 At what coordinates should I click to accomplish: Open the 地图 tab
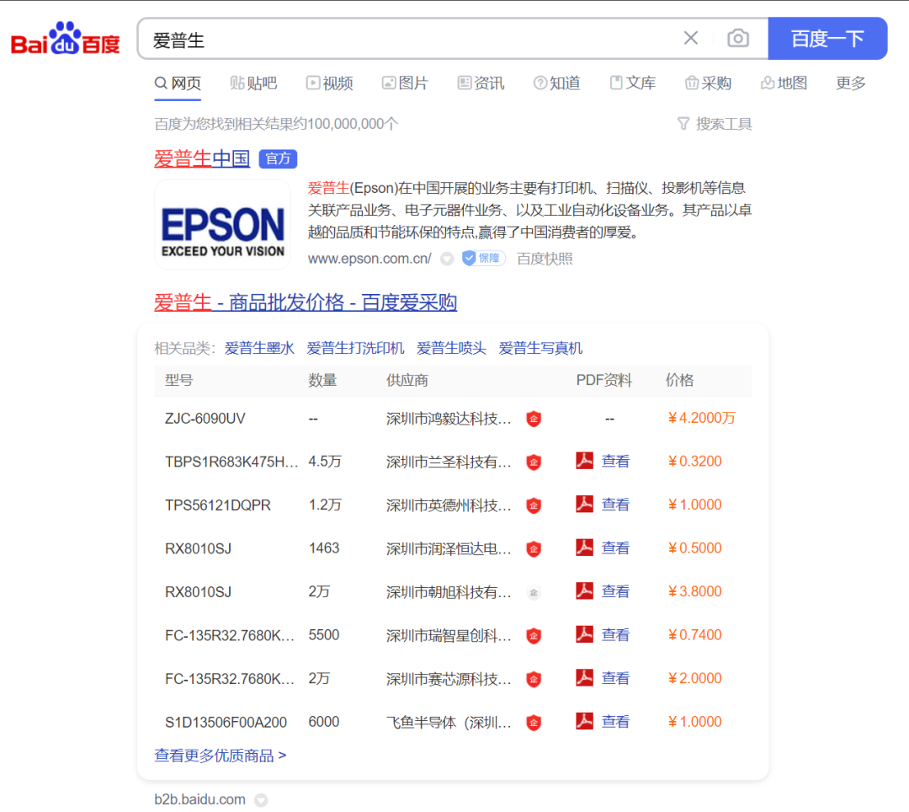pos(784,83)
